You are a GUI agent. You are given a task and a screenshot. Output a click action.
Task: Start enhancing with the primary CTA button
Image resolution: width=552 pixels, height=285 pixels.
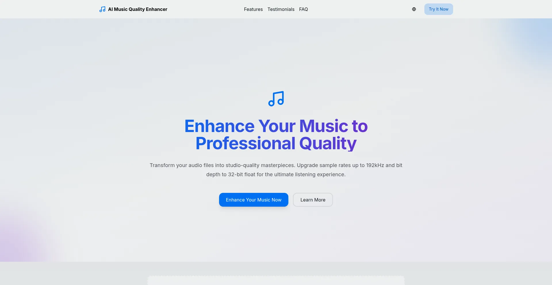pos(254,200)
